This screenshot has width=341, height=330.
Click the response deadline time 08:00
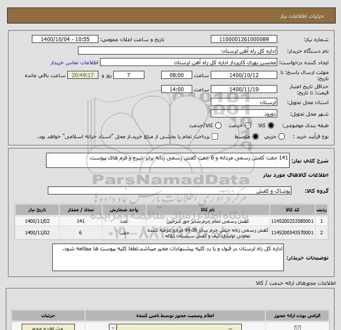[177, 75]
